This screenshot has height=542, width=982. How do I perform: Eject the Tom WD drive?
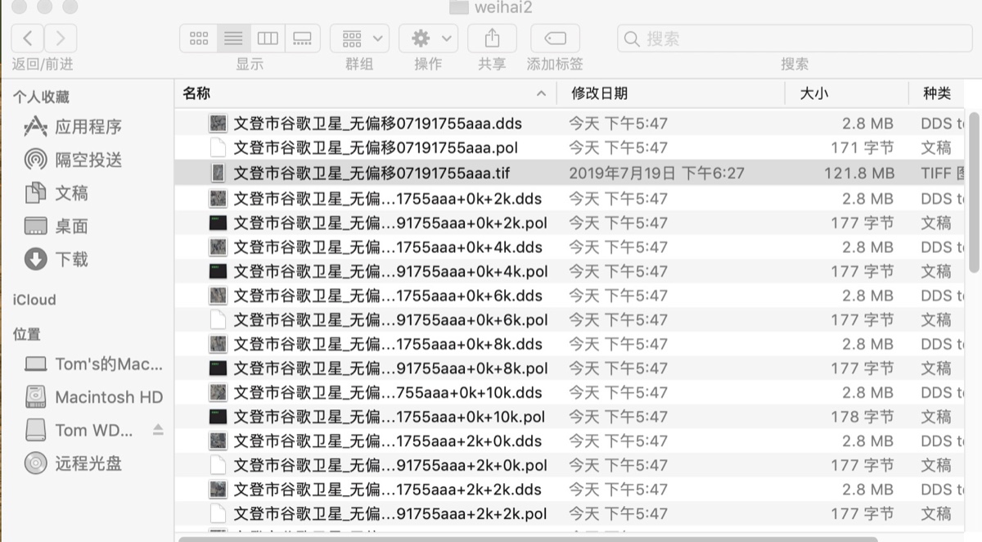point(158,430)
